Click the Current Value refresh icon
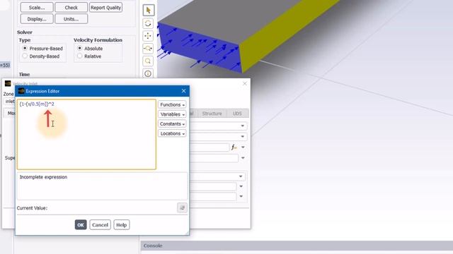 [x=182, y=207]
